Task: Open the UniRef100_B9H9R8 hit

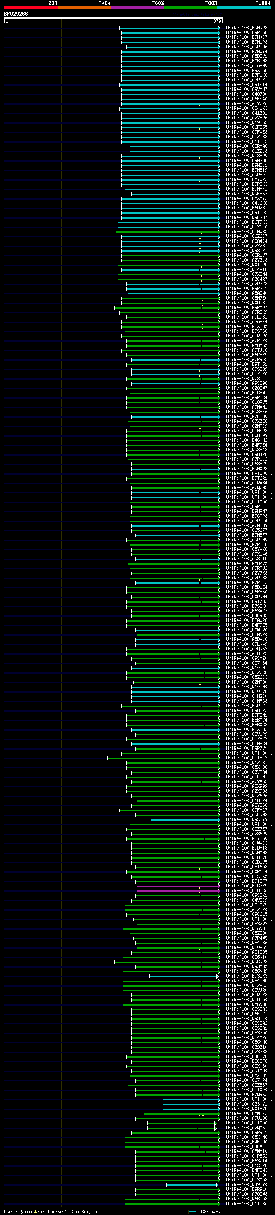Action: [x=247, y=28]
